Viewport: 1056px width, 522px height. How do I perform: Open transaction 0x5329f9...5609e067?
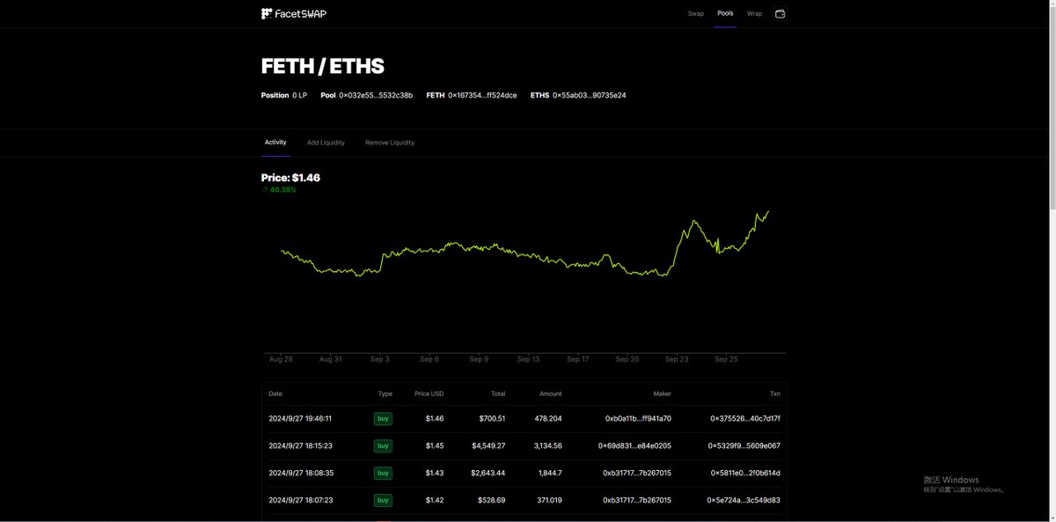[744, 446]
